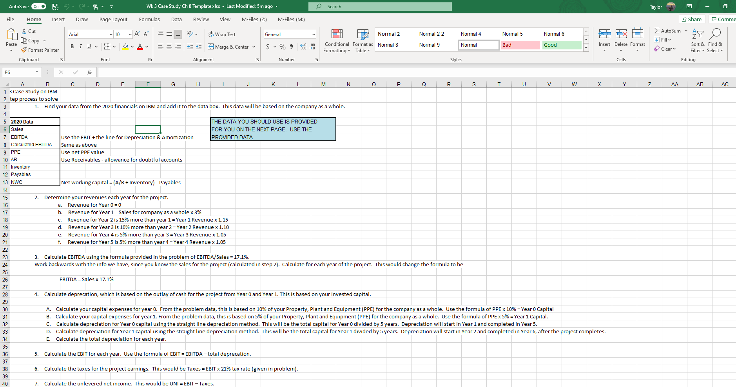This screenshot has height=387, width=736.
Task: Open Sort & Filter options
Action: (697, 41)
